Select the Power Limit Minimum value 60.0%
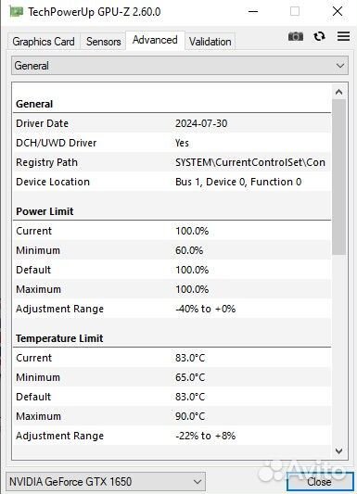 189,250
